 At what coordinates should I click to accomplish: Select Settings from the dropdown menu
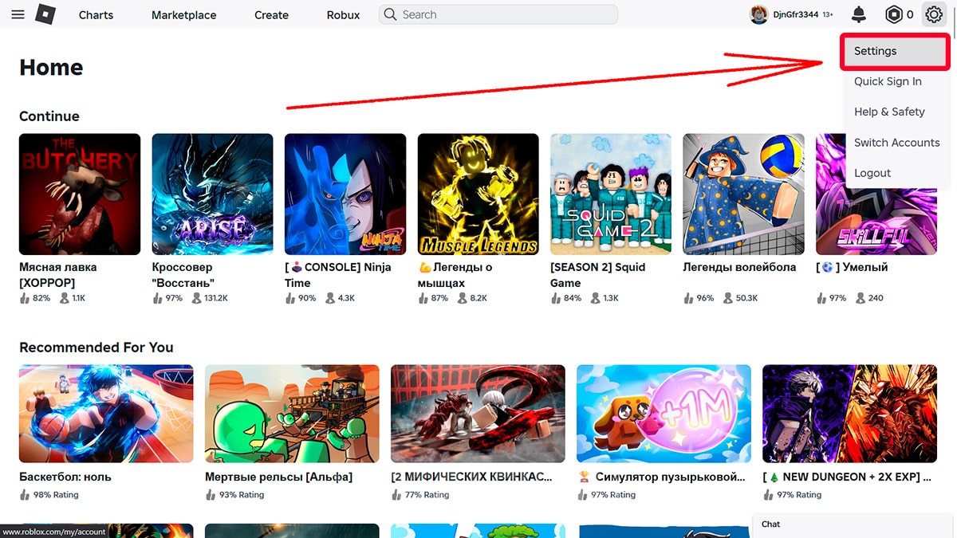896,51
